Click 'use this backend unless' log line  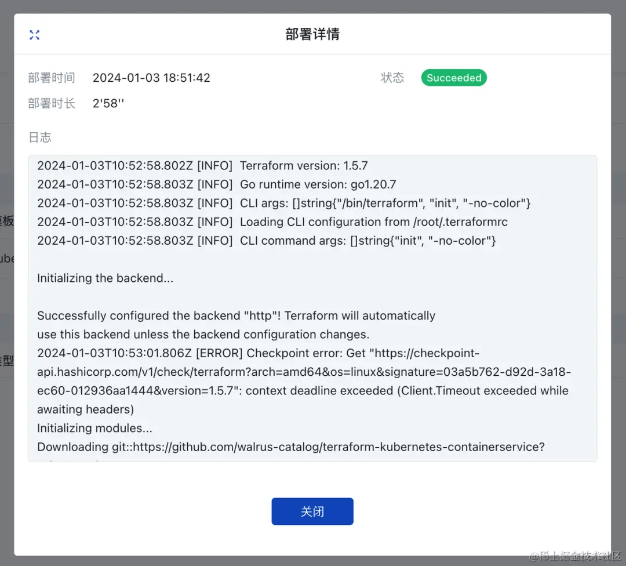coord(203,335)
